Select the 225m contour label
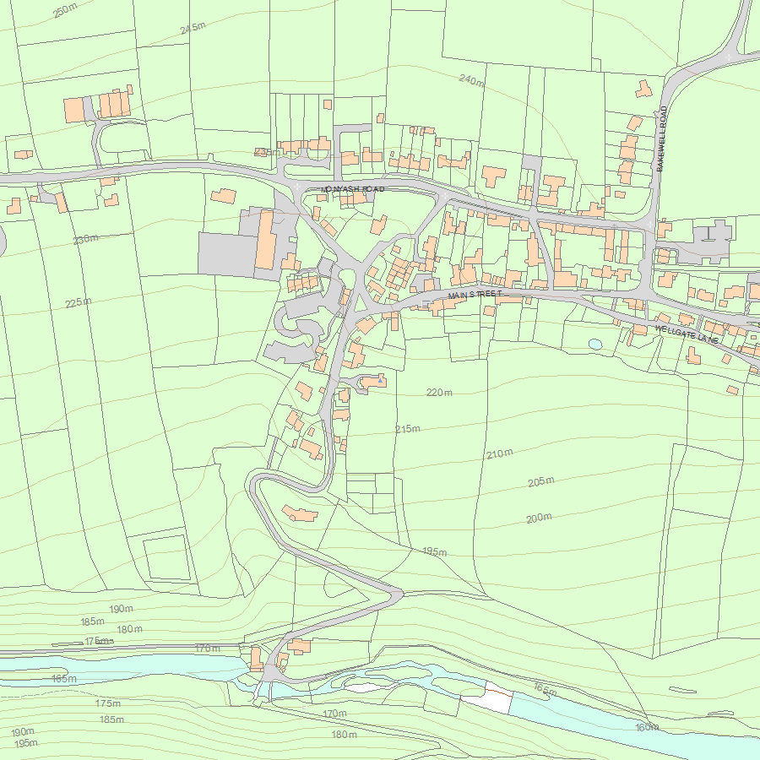Screen dimensions: 760x760 click(79, 303)
